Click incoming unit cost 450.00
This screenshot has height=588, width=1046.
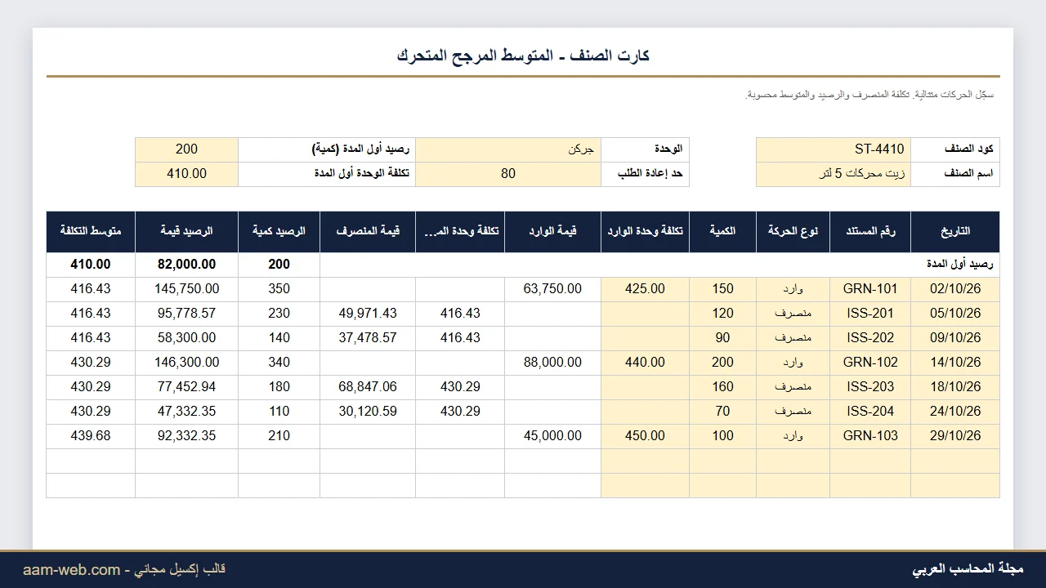pyautogui.click(x=645, y=436)
